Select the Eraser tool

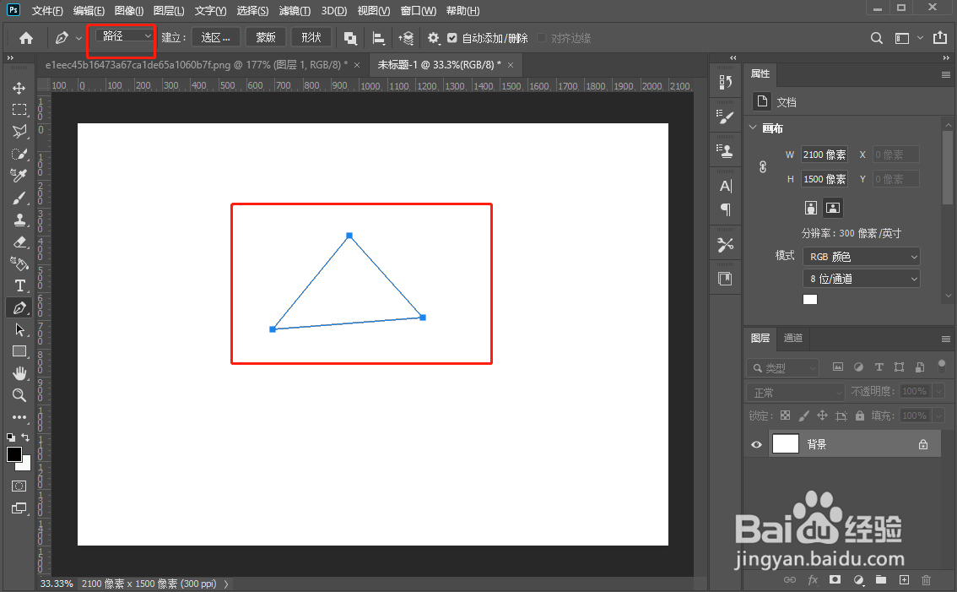[19, 242]
